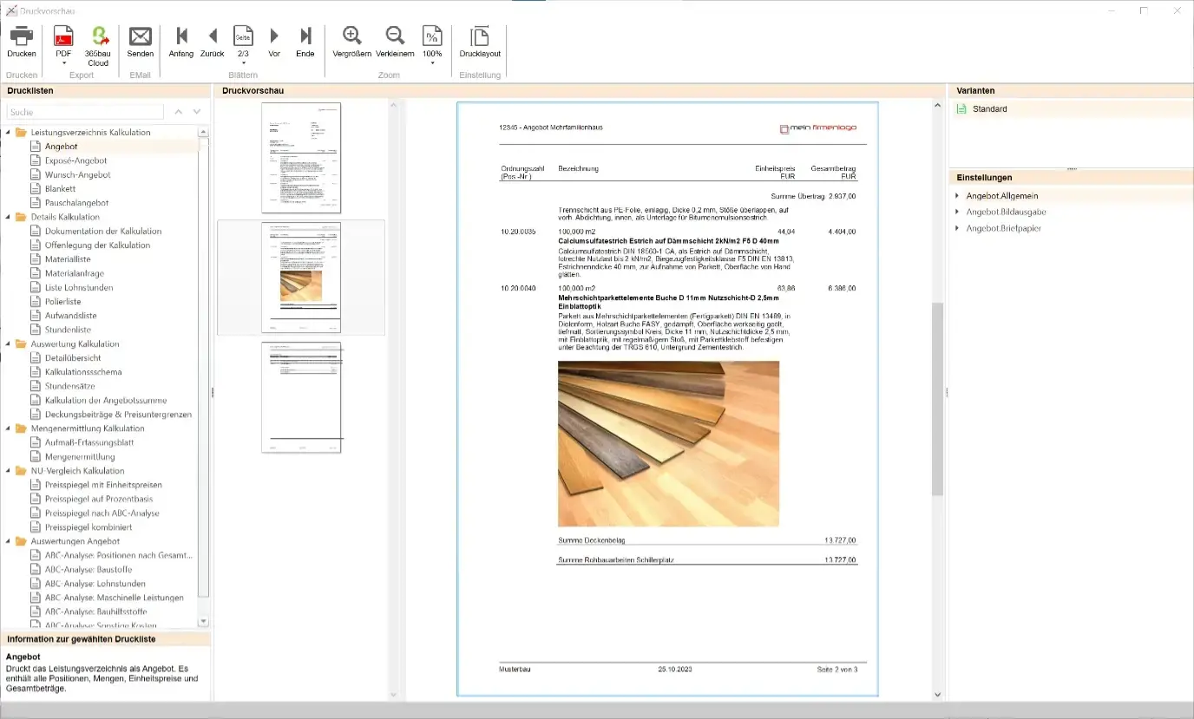
Task: Click the Drucklisten tree scrollbar down arrow
Action: [x=204, y=622]
